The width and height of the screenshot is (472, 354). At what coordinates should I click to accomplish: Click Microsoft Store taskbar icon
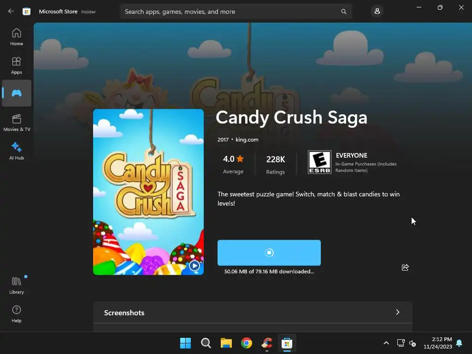coord(287,343)
